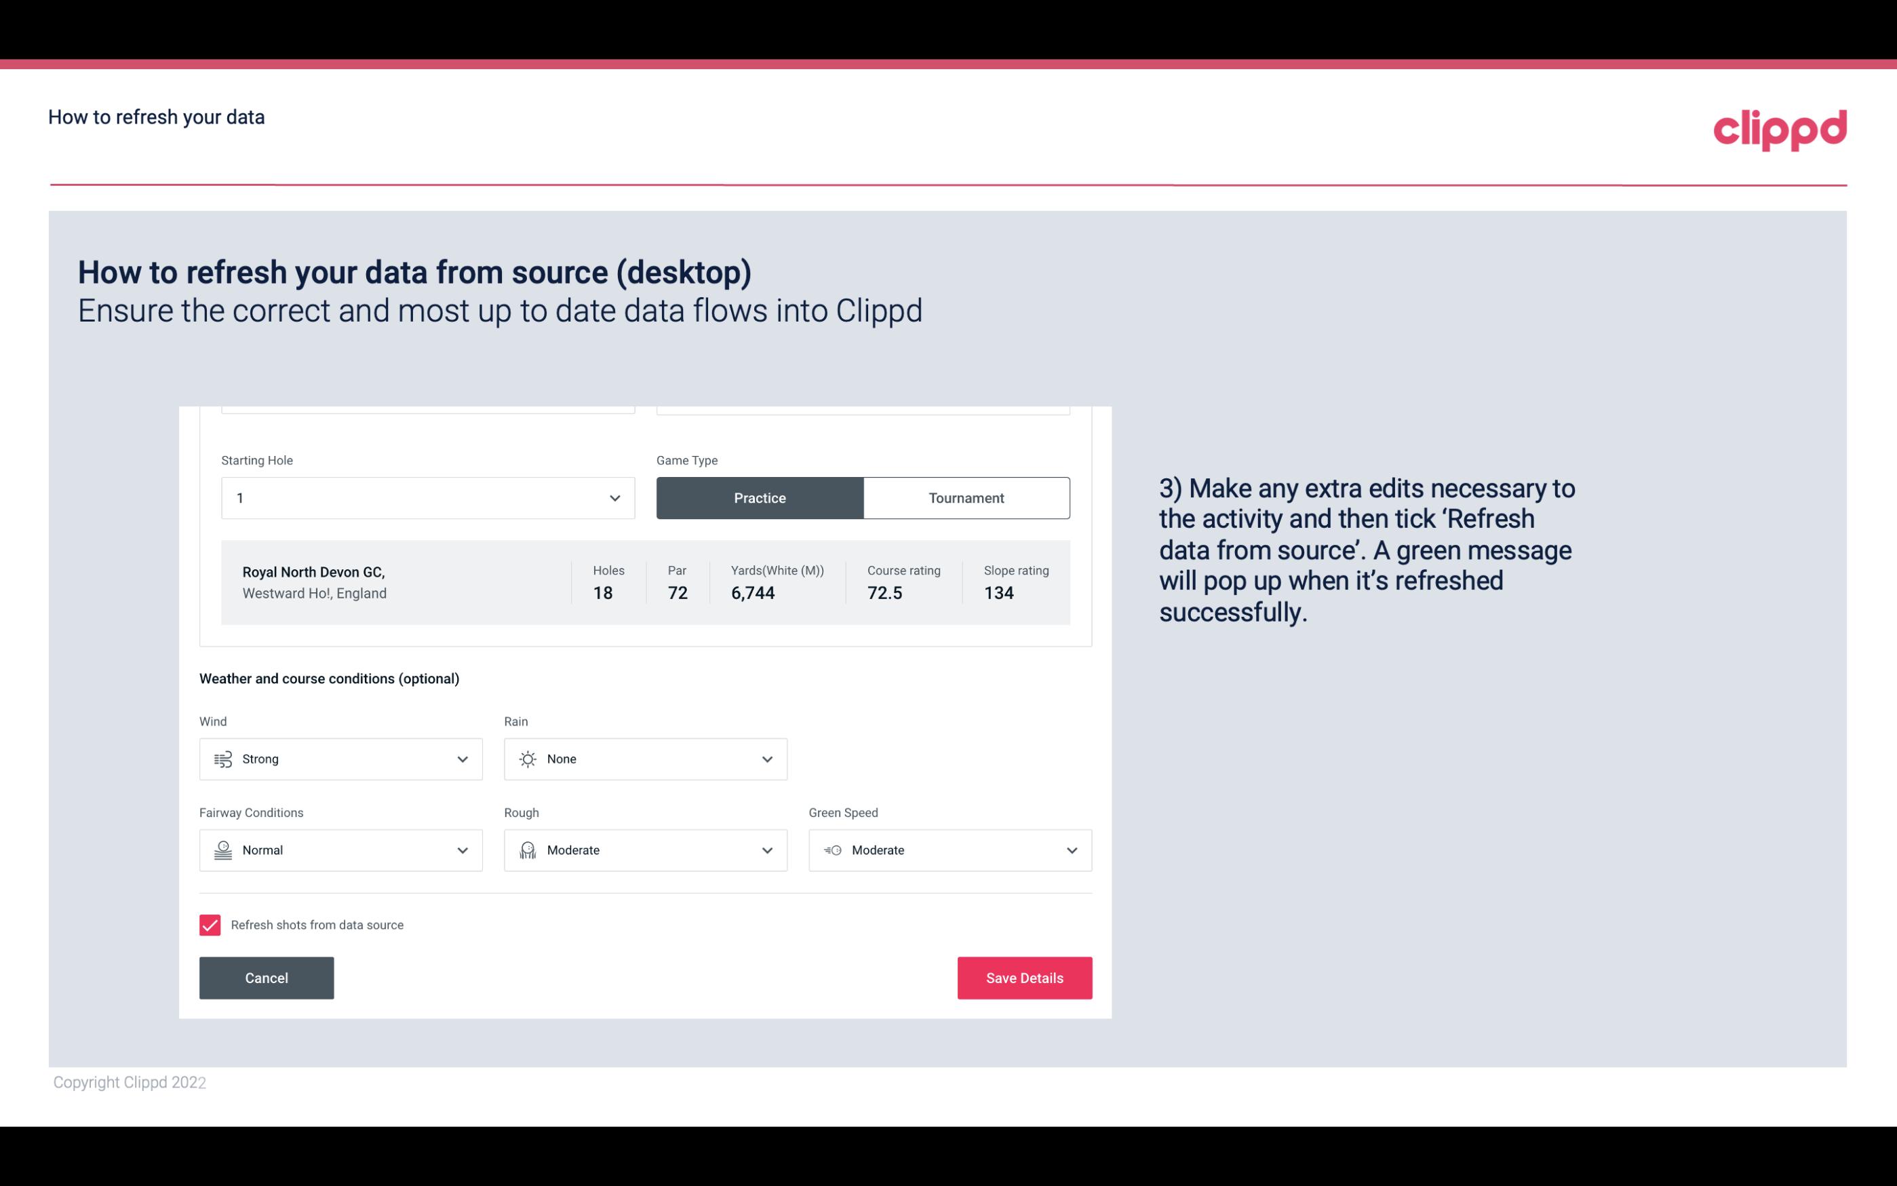This screenshot has height=1186, width=1897.
Task: Click the starting hole number input icon
Action: [x=613, y=497]
